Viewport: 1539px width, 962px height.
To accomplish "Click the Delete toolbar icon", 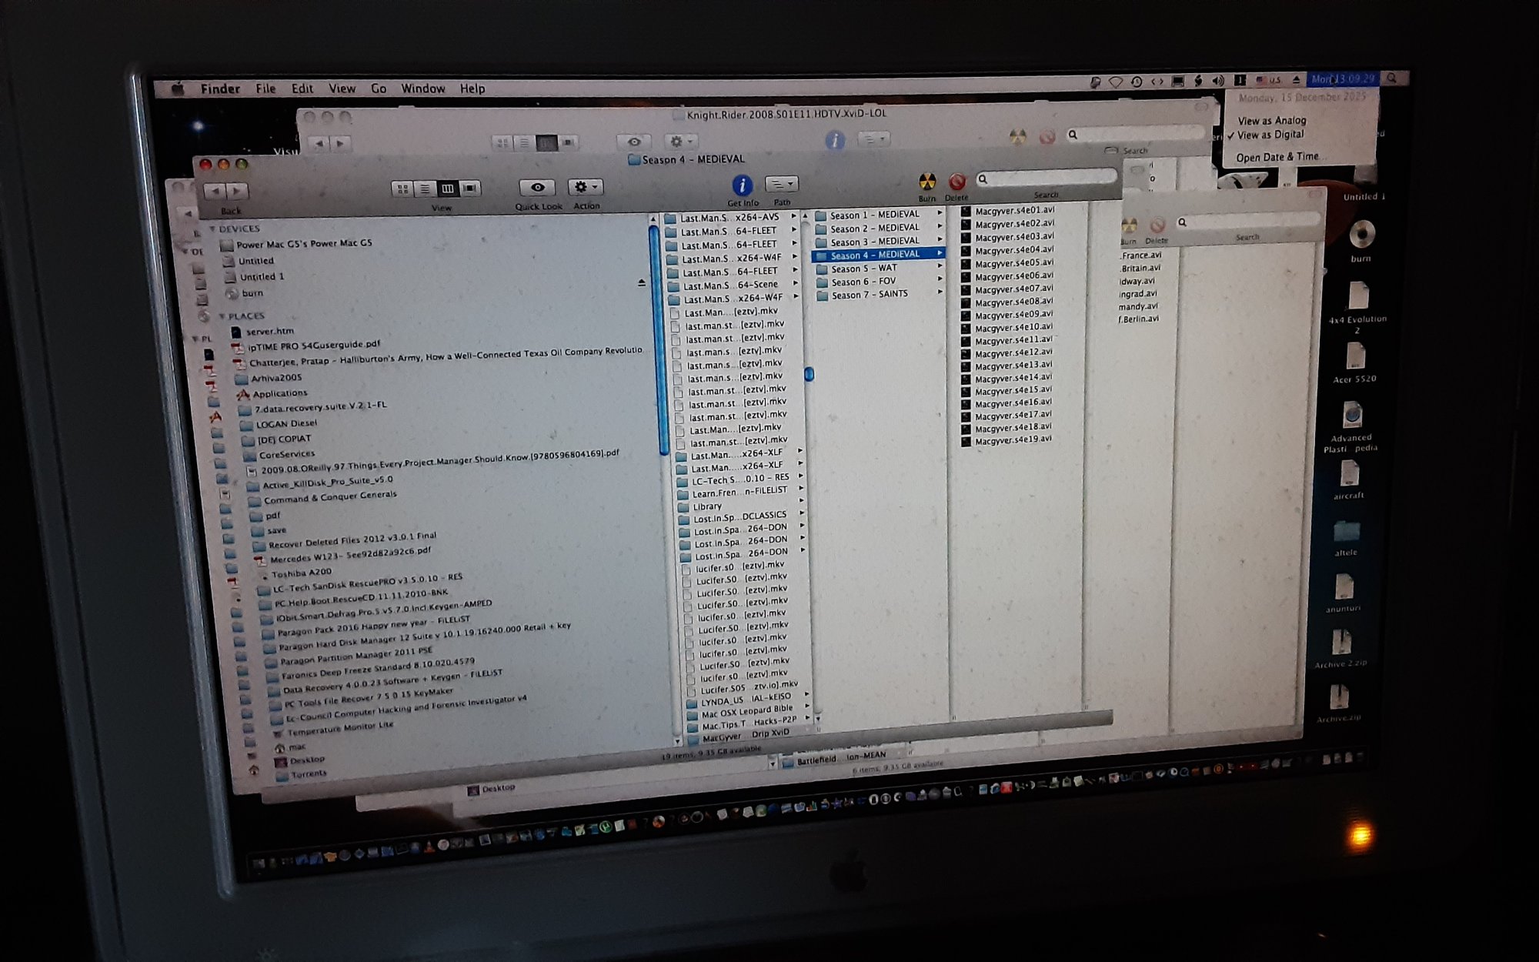I will point(956,182).
